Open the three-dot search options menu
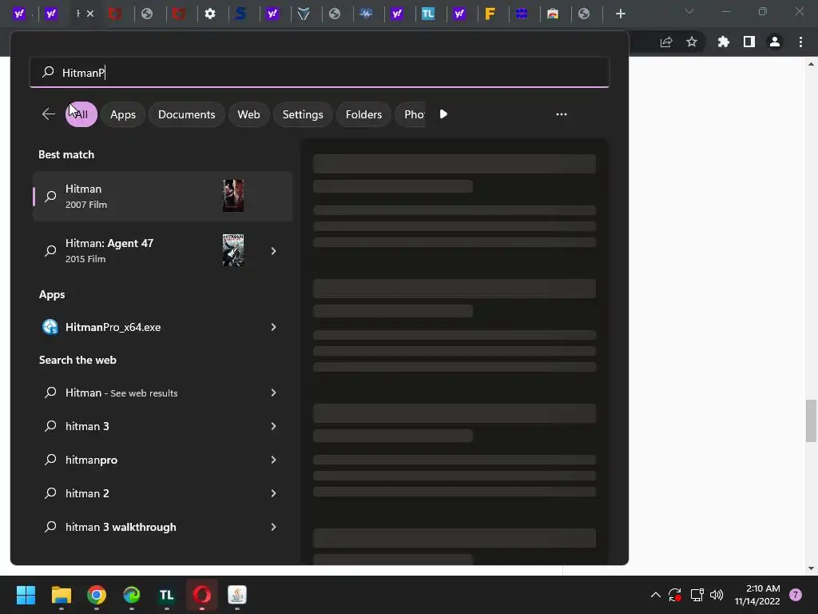Viewport: 818px width, 614px height. [562, 114]
